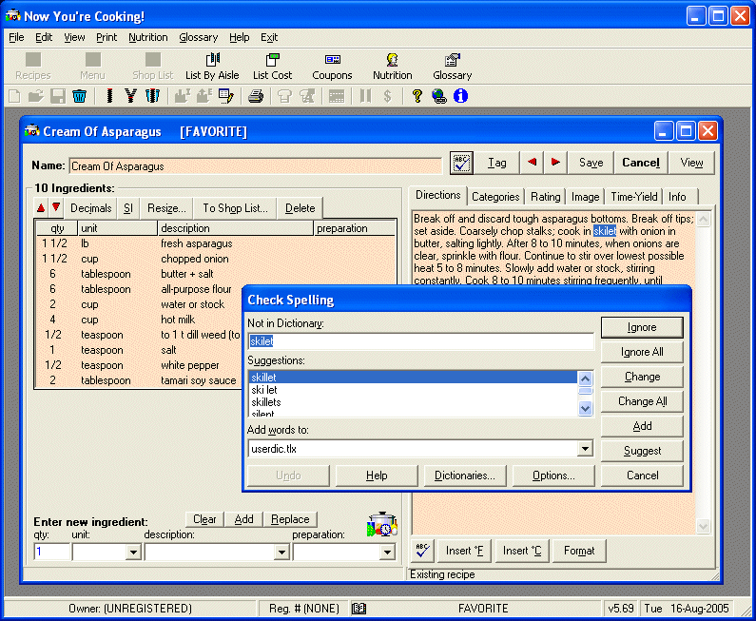Open the List By Aisle view
756x621 pixels.
212,66
